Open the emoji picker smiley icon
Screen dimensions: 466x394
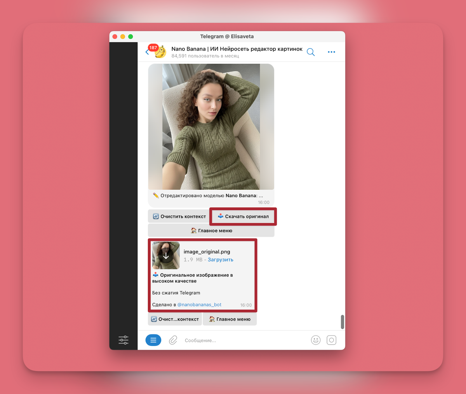(316, 340)
